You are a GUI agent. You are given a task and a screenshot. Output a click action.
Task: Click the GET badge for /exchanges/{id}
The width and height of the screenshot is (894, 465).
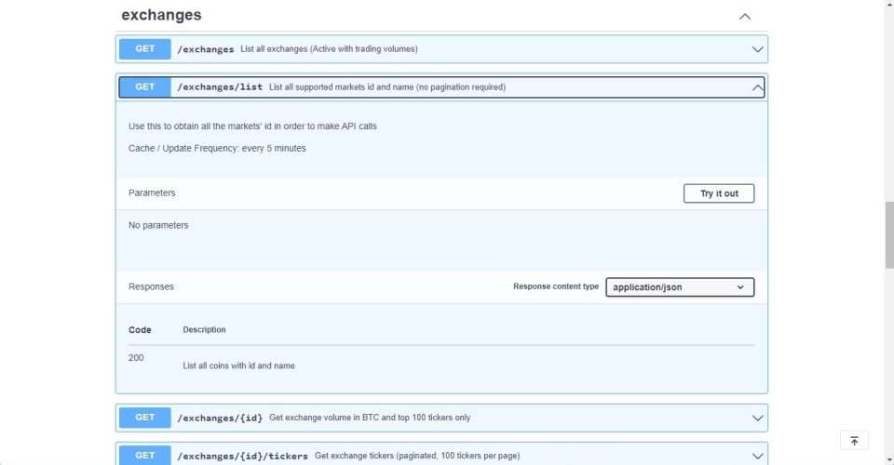(x=145, y=418)
